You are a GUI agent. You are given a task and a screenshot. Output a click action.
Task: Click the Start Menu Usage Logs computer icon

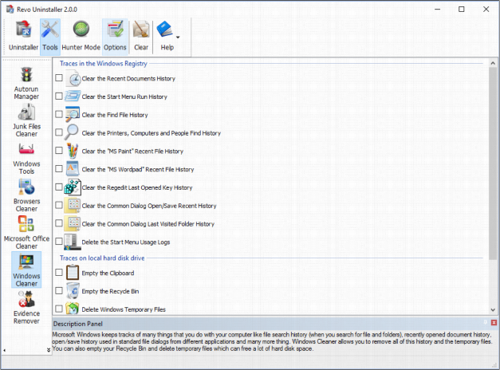pos(71,242)
